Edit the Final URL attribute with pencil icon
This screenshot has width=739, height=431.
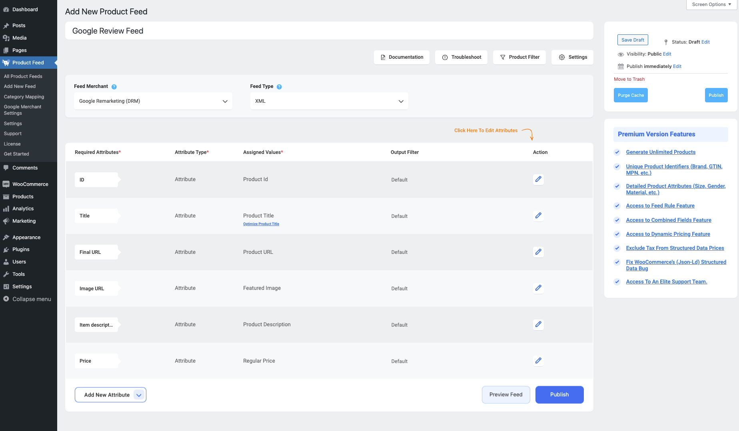click(x=538, y=252)
